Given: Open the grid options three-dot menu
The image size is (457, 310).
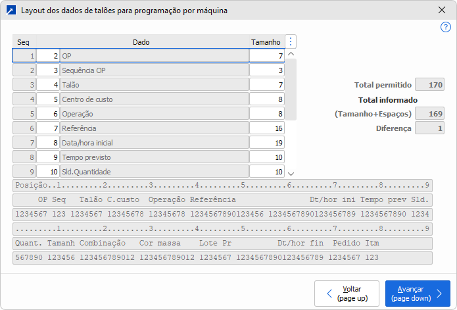Looking at the screenshot, I should pyautogui.click(x=291, y=41).
